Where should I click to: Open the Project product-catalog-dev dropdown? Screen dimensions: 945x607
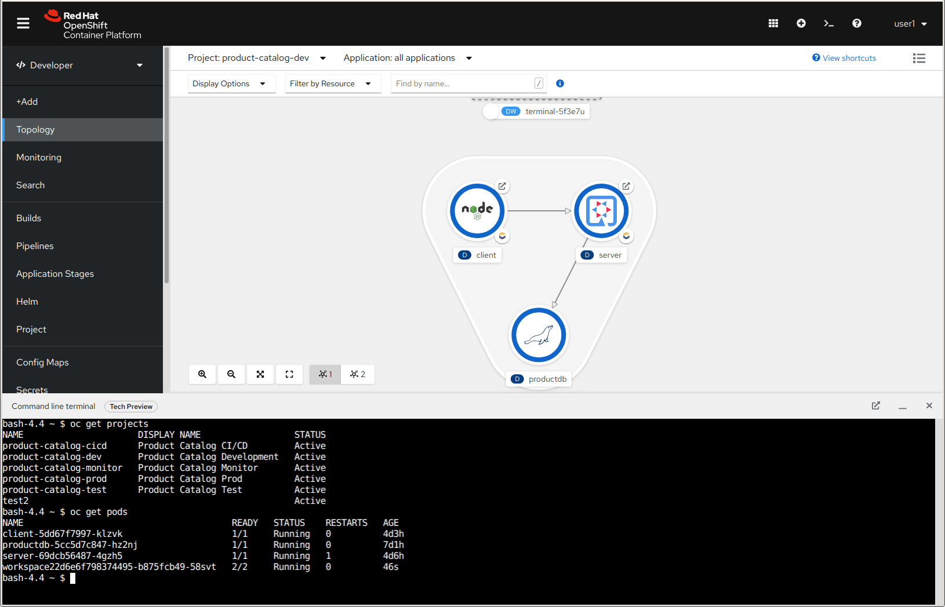click(257, 58)
